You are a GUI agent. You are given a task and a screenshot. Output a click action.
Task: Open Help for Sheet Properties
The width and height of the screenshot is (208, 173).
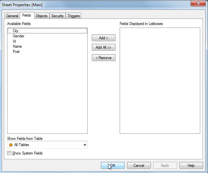(x=191, y=166)
